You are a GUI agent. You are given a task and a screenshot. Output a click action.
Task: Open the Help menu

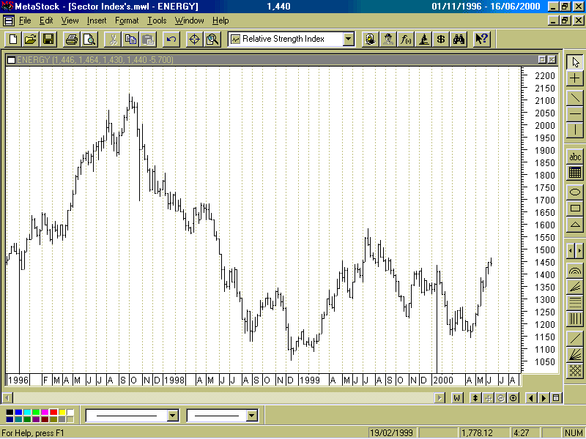coord(220,20)
